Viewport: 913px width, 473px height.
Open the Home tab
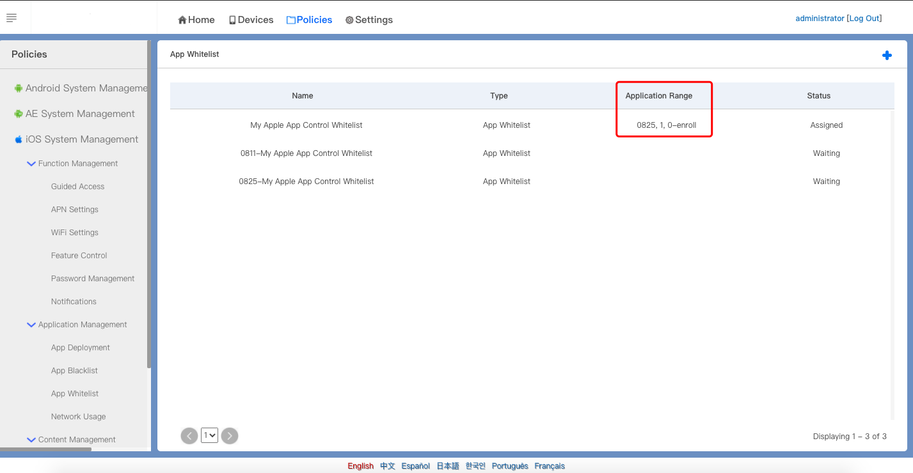[196, 20]
